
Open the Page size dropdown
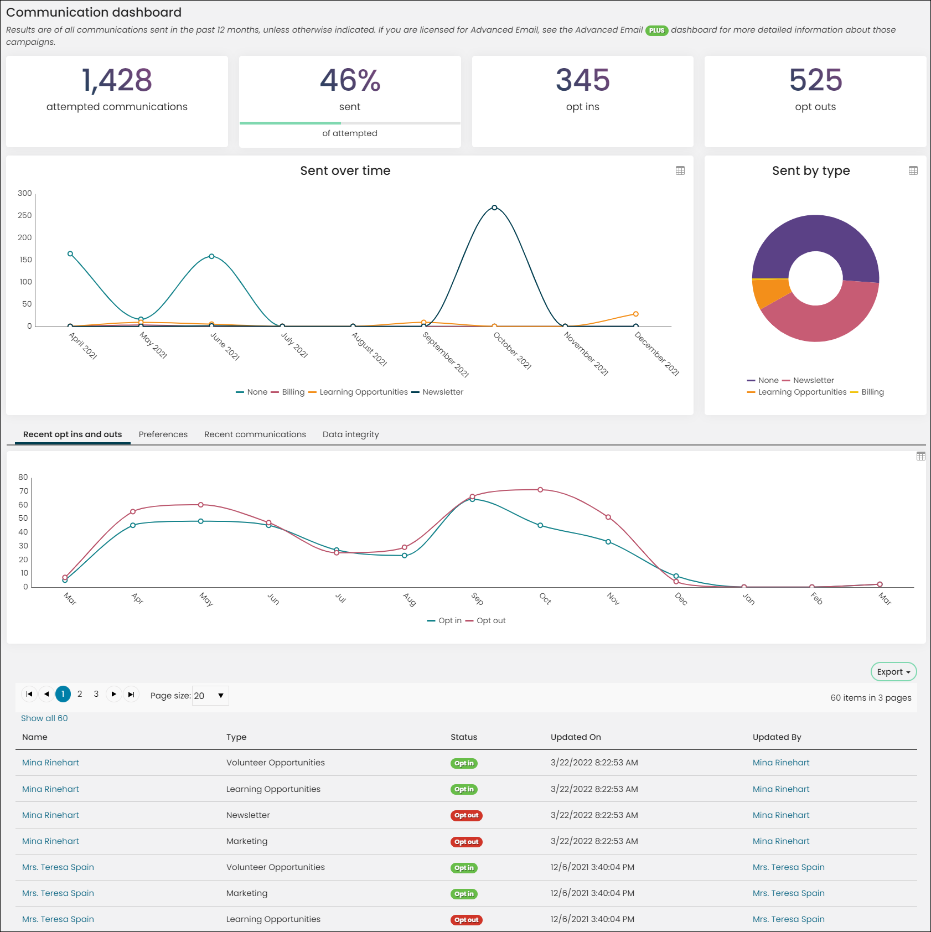point(210,696)
